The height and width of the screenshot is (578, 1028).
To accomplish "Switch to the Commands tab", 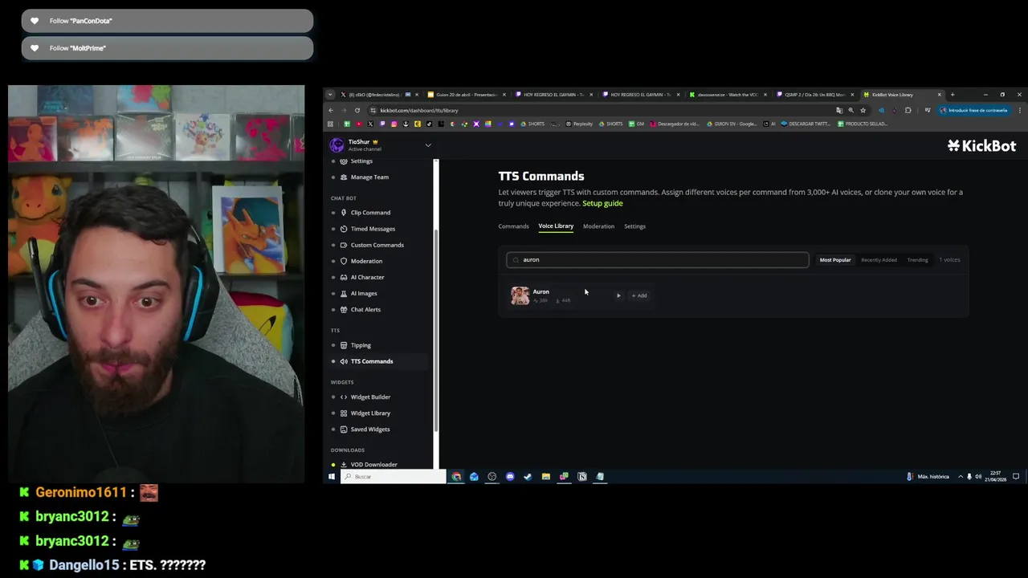I will tap(513, 226).
